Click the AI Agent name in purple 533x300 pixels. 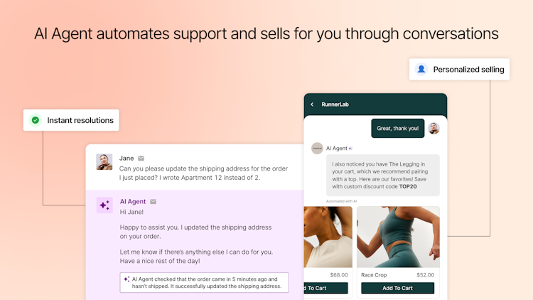tap(133, 202)
